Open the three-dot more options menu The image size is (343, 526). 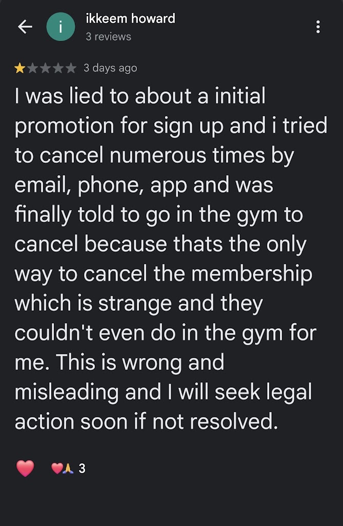[x=318, y=27]
